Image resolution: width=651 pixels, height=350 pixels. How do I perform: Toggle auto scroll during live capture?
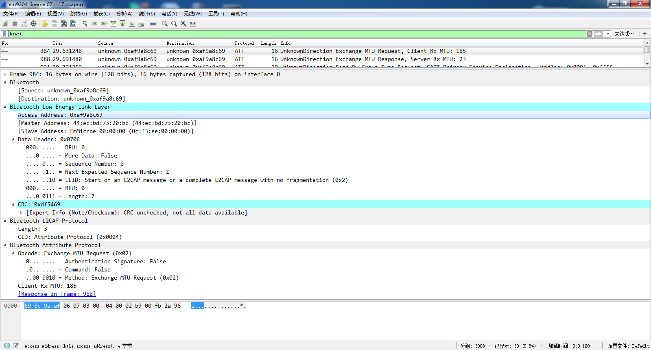click(x=141, y=24)
